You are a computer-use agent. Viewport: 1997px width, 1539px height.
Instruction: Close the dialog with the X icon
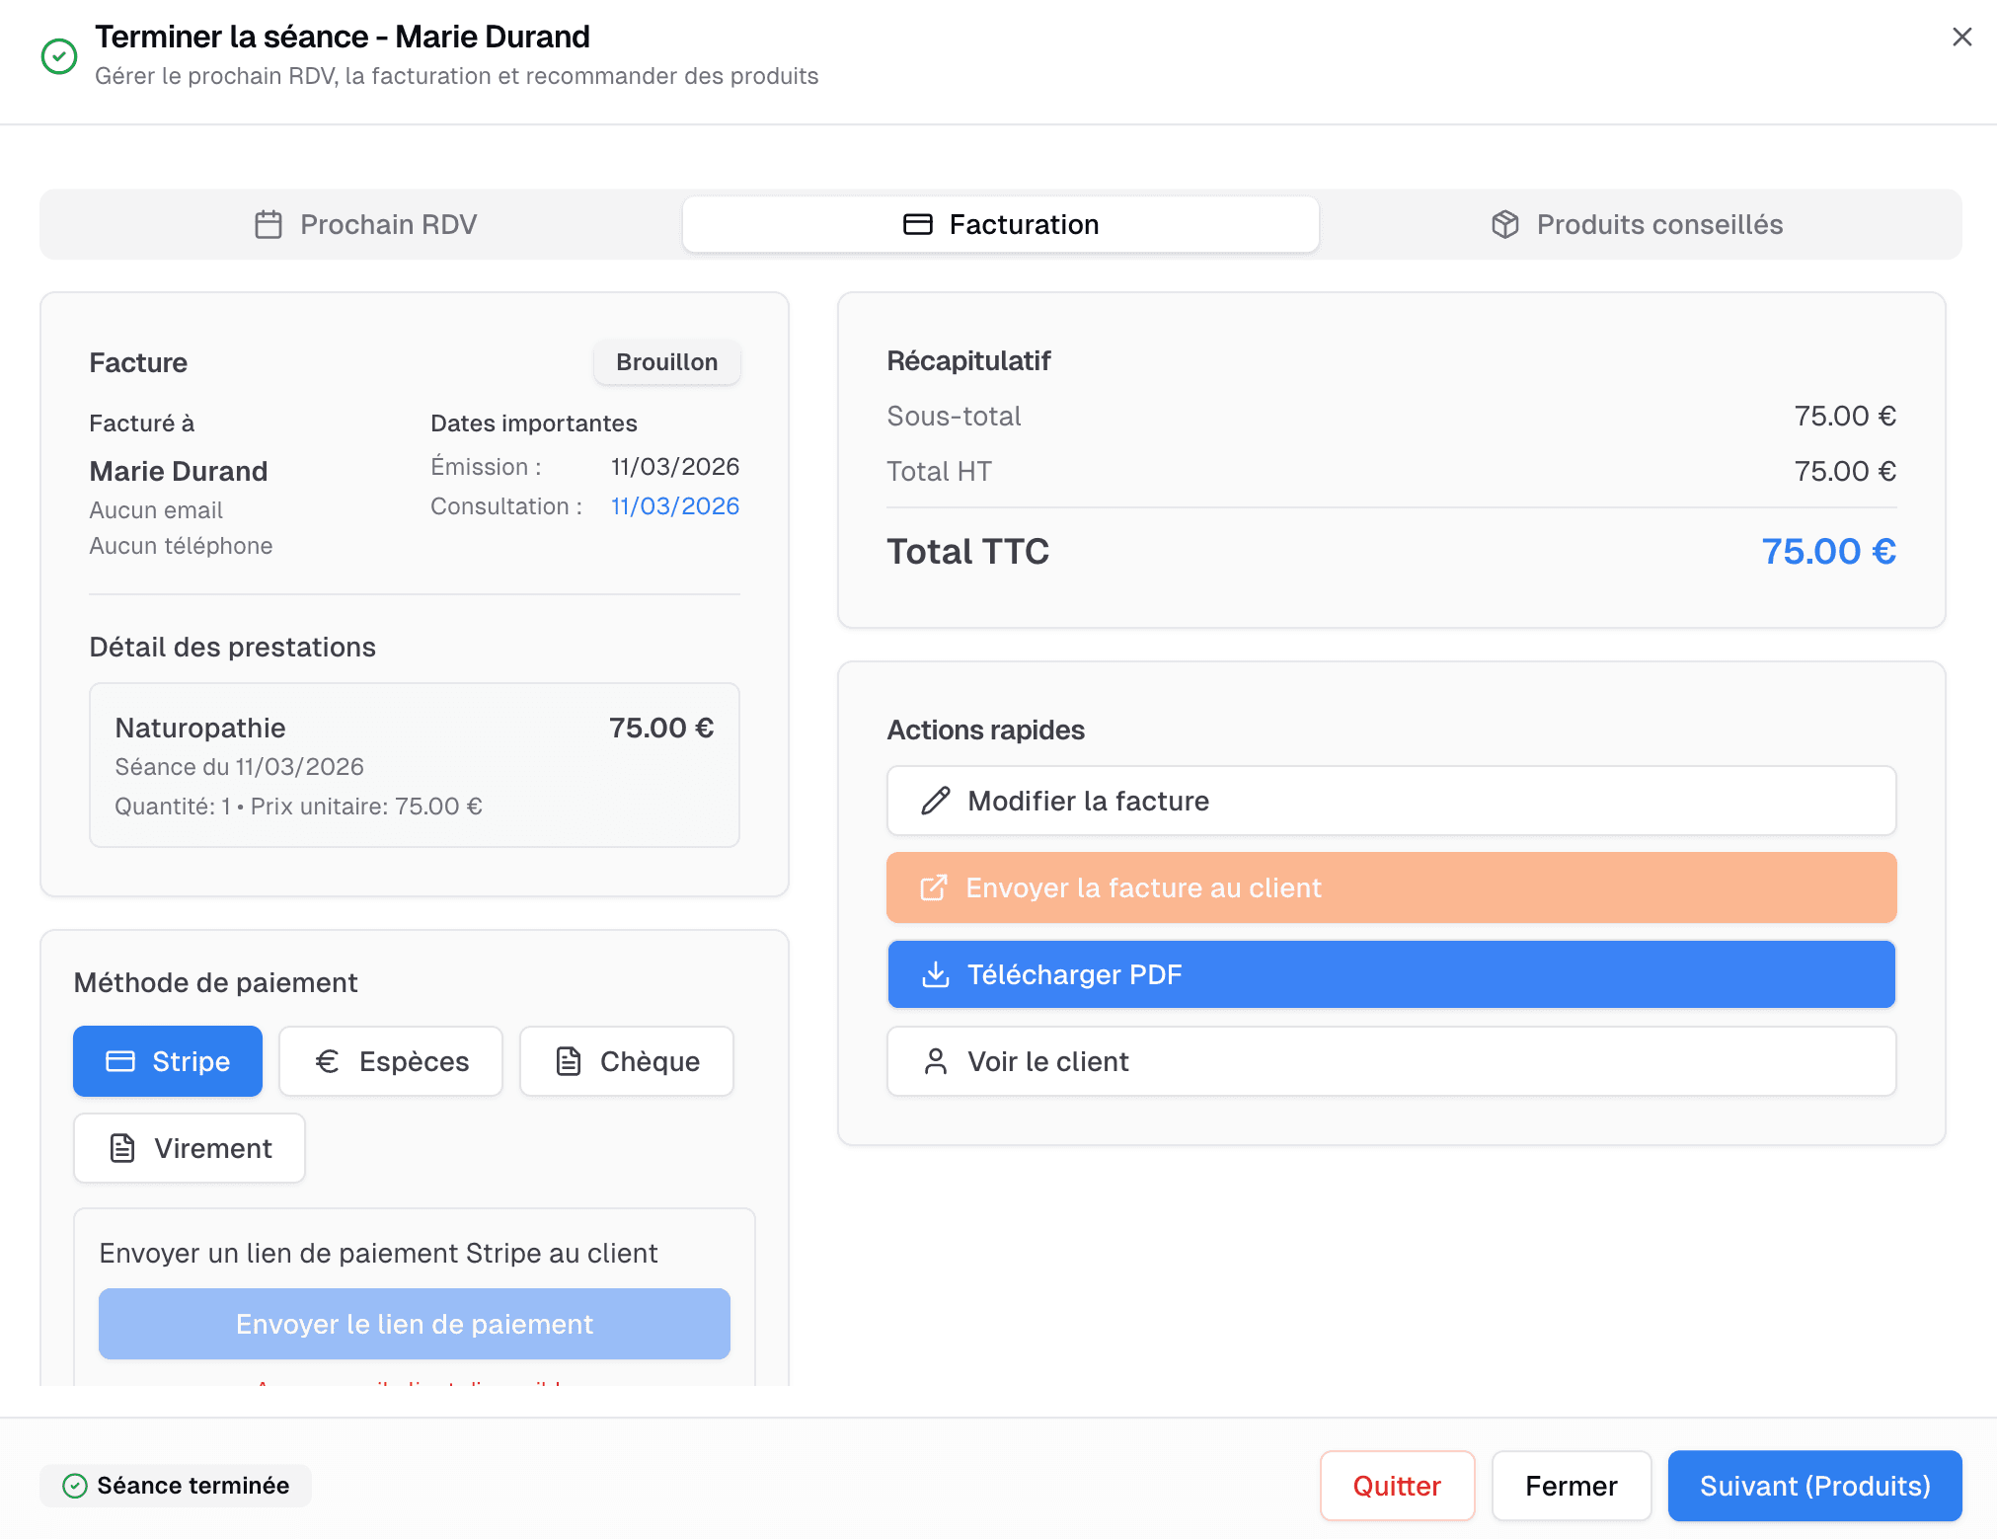tap(1961, 37)
